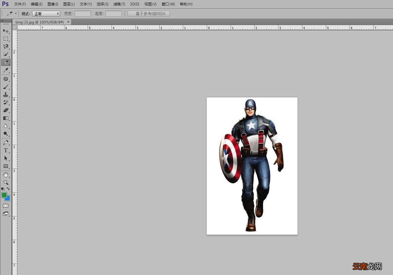The height and width of the screenshot is (275, 393).
Task: Open the 图层(L) menu
Action: click(69, 4)
